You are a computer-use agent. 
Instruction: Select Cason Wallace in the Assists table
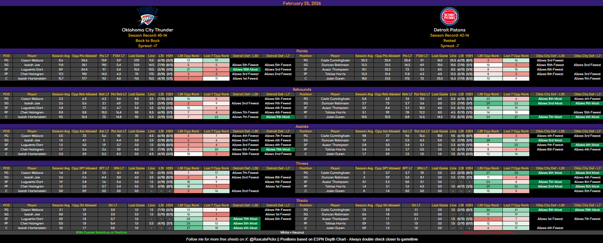(x=31, y=137)
